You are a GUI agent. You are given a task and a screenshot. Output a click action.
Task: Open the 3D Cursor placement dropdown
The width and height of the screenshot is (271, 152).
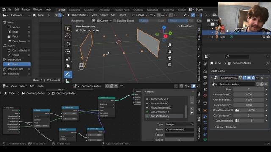pos(102,21)
